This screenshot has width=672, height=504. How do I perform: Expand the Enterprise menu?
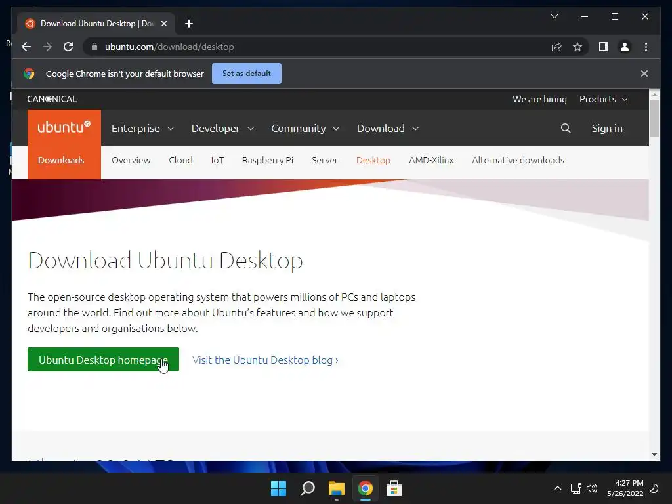coord(142,128)
